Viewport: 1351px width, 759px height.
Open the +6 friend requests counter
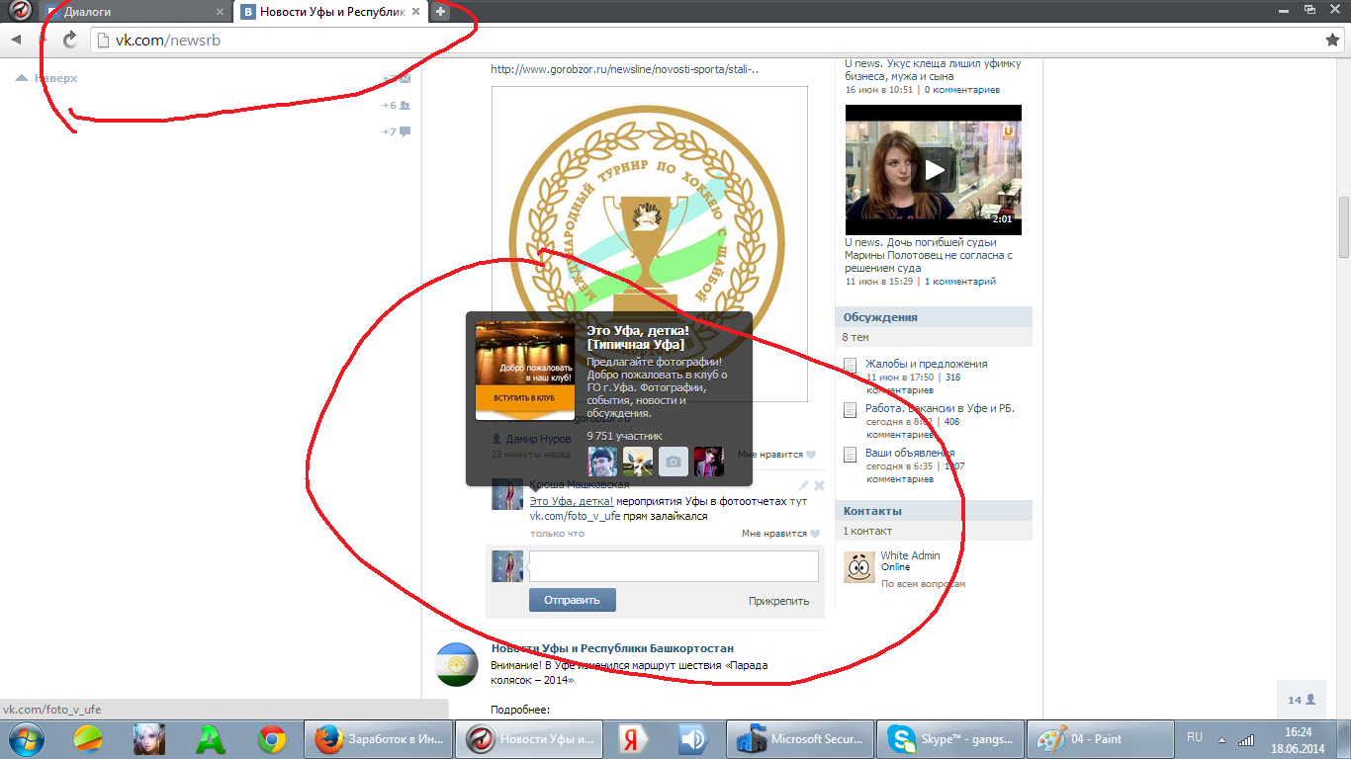pyautogui.click(x=397, y=105)
